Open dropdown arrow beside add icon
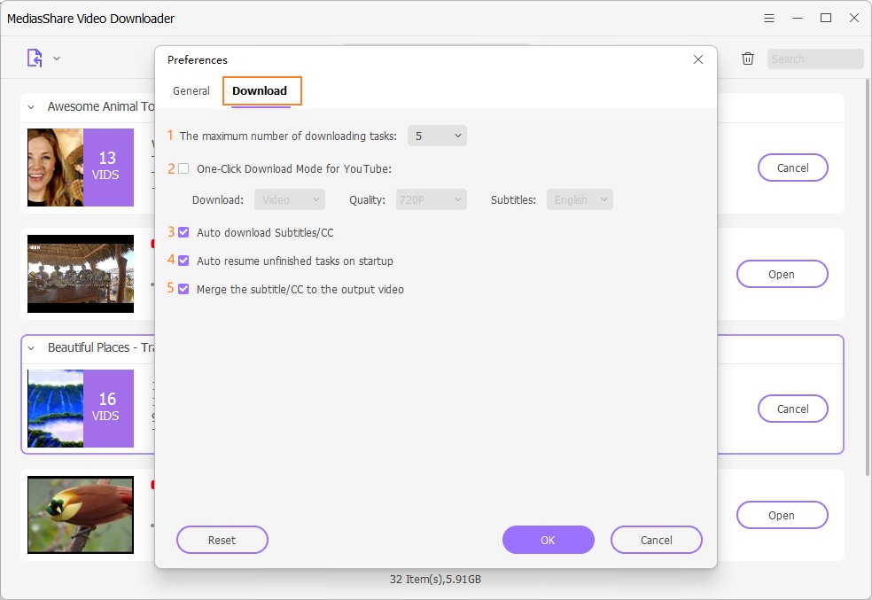The width and height of the screenshot is (872, 600). coord(57,58)
